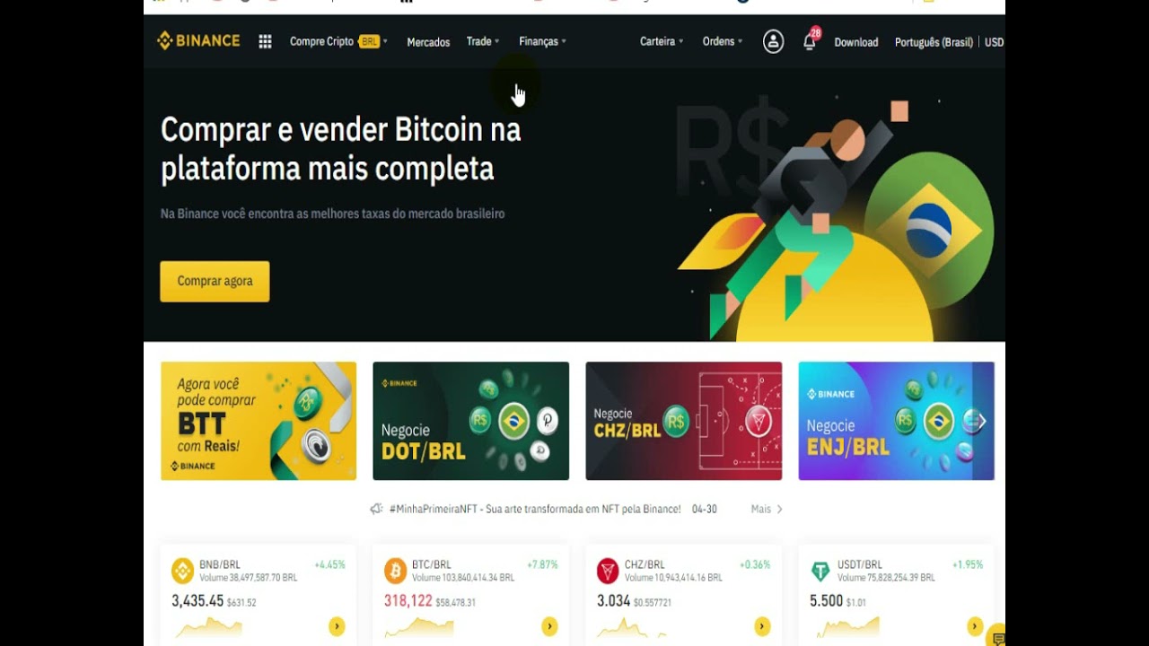Open the user profile icon

[773, 41]
